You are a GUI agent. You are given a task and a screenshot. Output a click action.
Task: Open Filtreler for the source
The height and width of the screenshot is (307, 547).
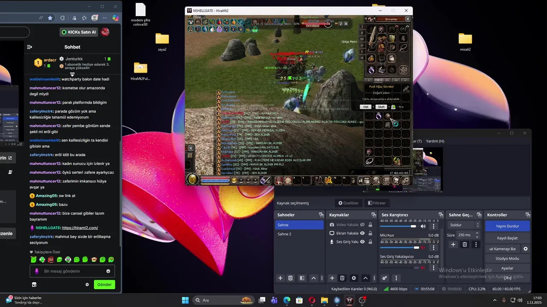coord(376,203)
